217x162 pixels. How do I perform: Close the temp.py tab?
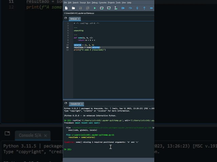coord(79,19)
